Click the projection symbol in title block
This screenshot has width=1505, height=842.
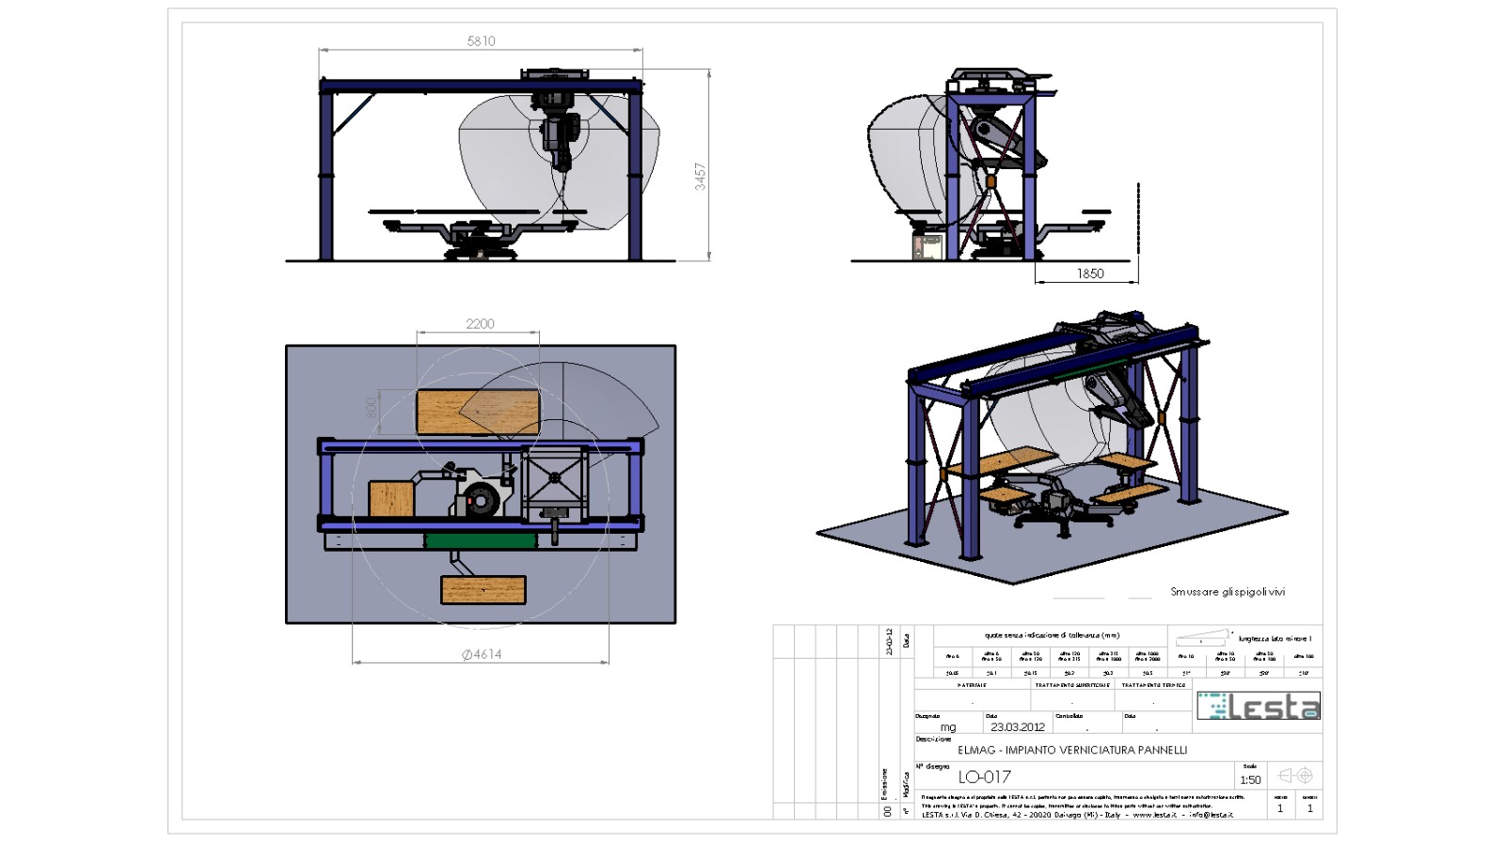point(1295,775)
